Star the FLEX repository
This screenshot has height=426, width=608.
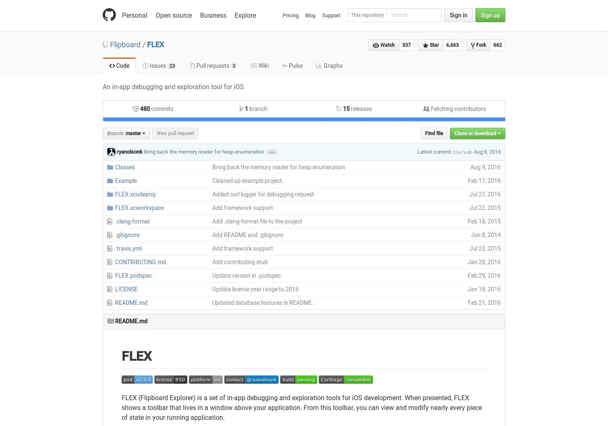(431, 45)
